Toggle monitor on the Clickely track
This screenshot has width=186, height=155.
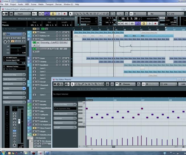(x=60, y=62)
